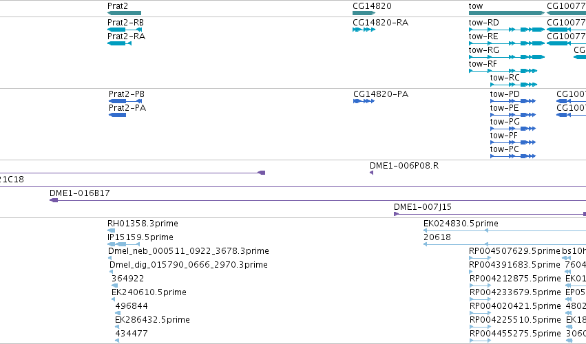Open the tow-PC protein label
This screenshot has width=586, height=344.
pos(504,149)
